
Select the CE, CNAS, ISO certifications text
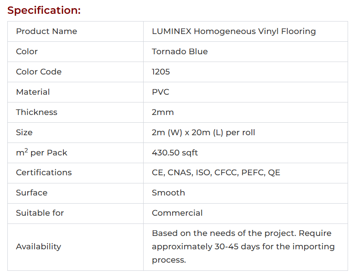click(216, 173)
